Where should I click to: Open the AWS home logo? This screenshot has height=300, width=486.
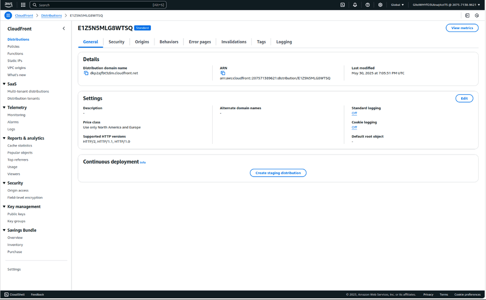9,5
